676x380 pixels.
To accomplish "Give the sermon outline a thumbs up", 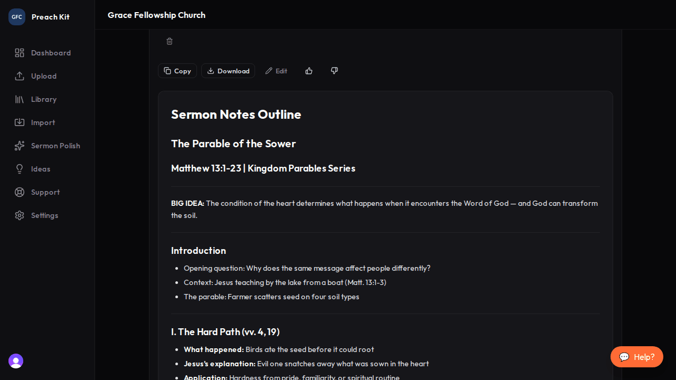I will click(x=309, y=71).
